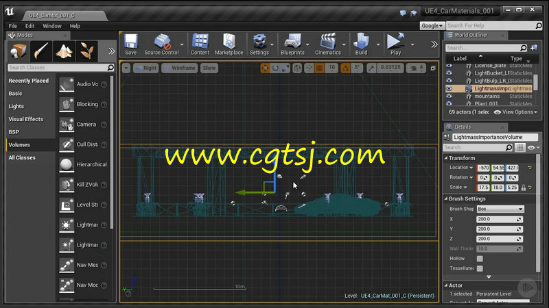Open the Settings dropdown arrow

pyautogui.click(x=272, y=44)
